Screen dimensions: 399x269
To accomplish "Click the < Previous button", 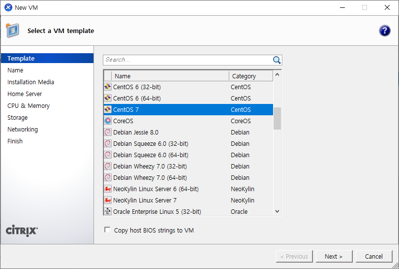I will tap(294, 256).
